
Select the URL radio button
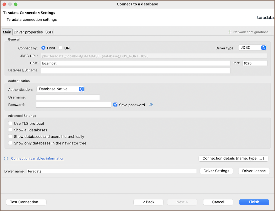coord(61,48)
